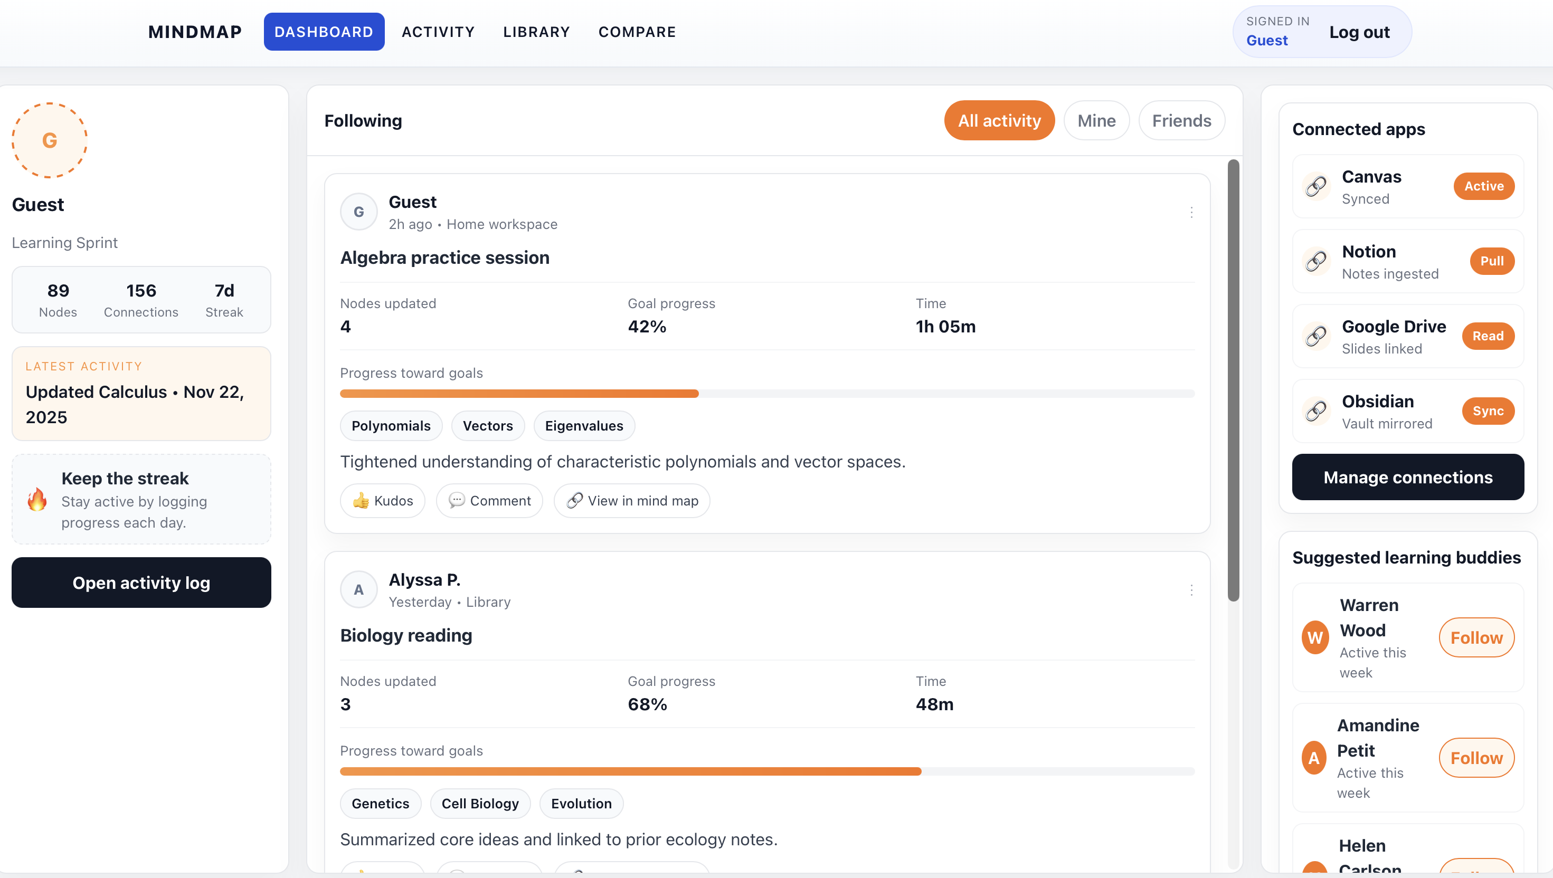Filter feed to Mine
Image resolution: width=1553 pixels, height=878 pixels.
coord(1096,121)
